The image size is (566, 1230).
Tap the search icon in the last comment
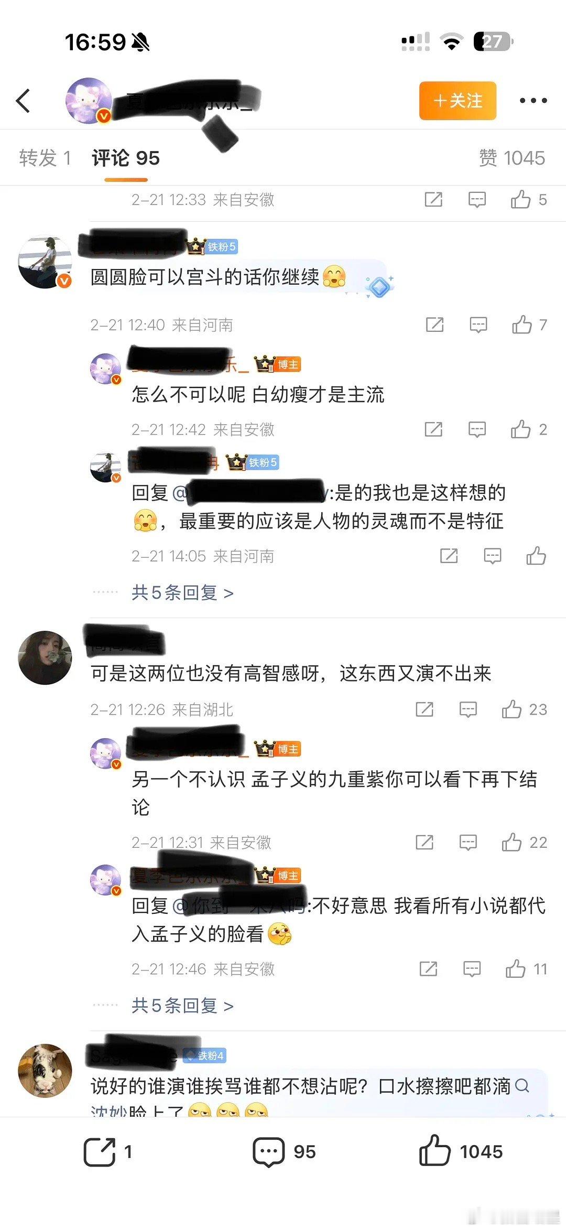pos(522,1085)
